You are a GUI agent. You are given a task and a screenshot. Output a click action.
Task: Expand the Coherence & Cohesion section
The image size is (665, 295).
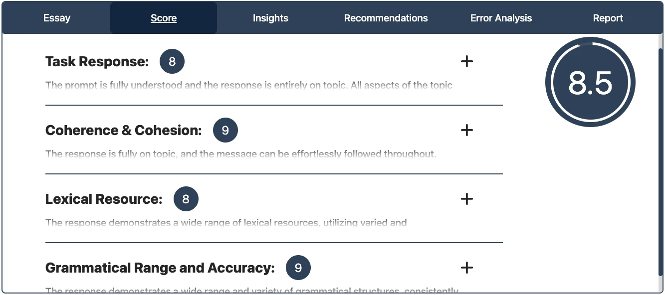tap(466, 131)
